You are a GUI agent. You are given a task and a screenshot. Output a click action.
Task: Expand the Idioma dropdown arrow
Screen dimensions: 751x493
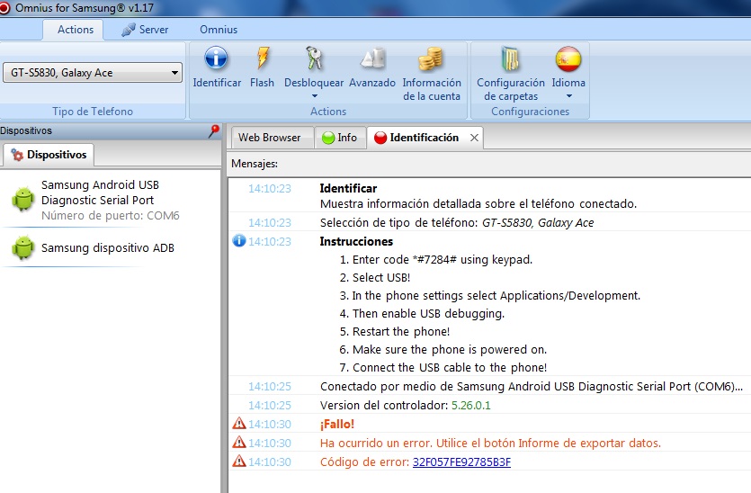(569, 96)
